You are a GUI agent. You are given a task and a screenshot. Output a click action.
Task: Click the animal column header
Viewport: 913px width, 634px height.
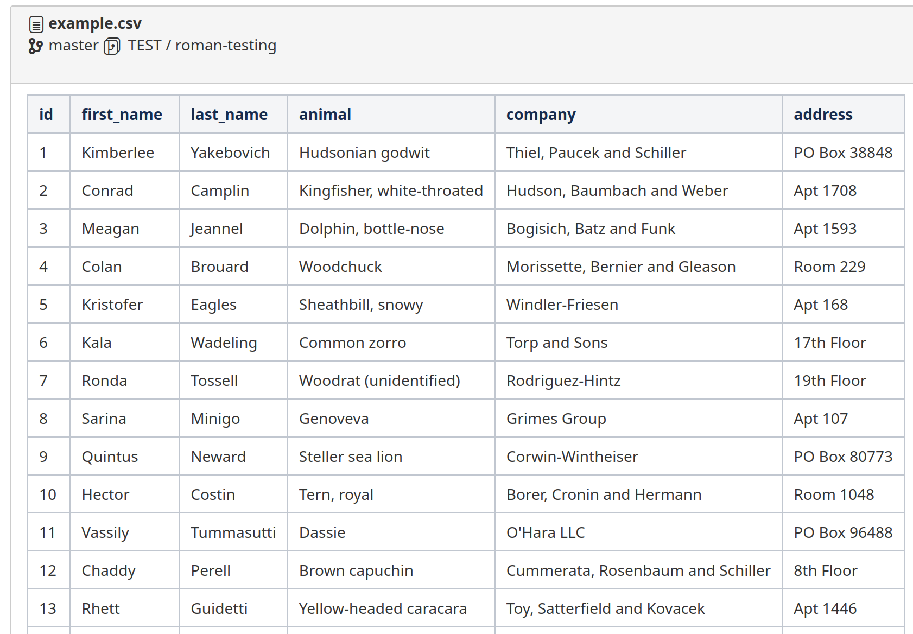pyautogui.click(x=325, y=115)
